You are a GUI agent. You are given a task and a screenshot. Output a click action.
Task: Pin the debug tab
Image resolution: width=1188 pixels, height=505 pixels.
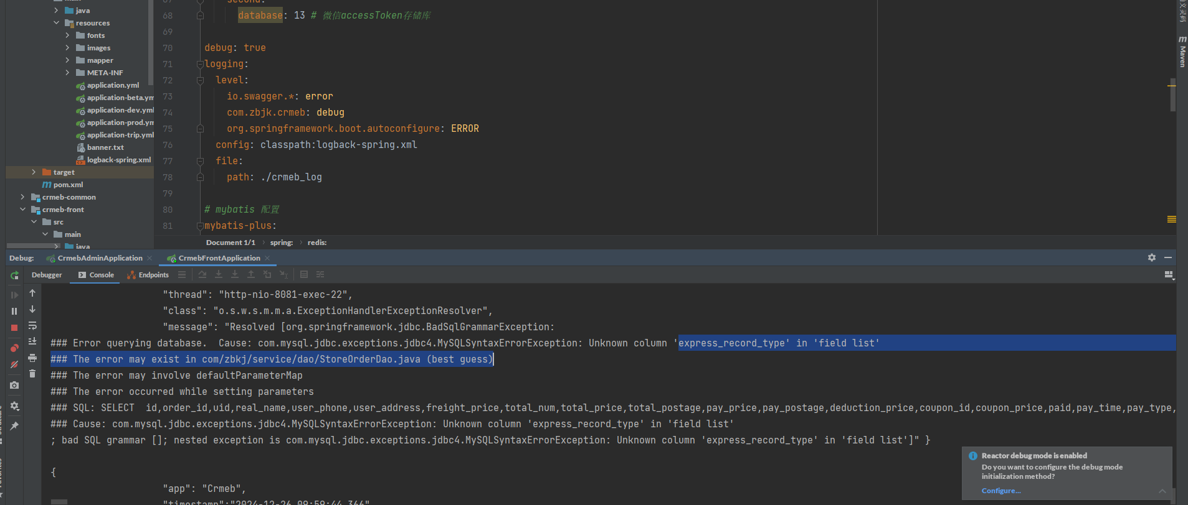(14, 426)
